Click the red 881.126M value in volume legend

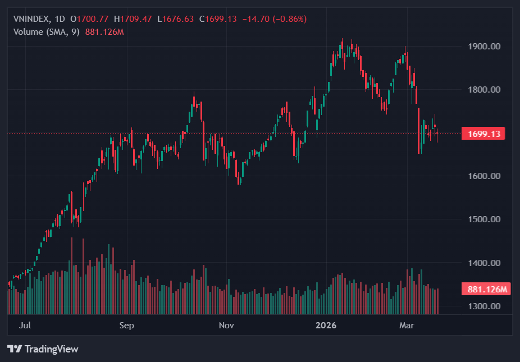pos(104,31)
